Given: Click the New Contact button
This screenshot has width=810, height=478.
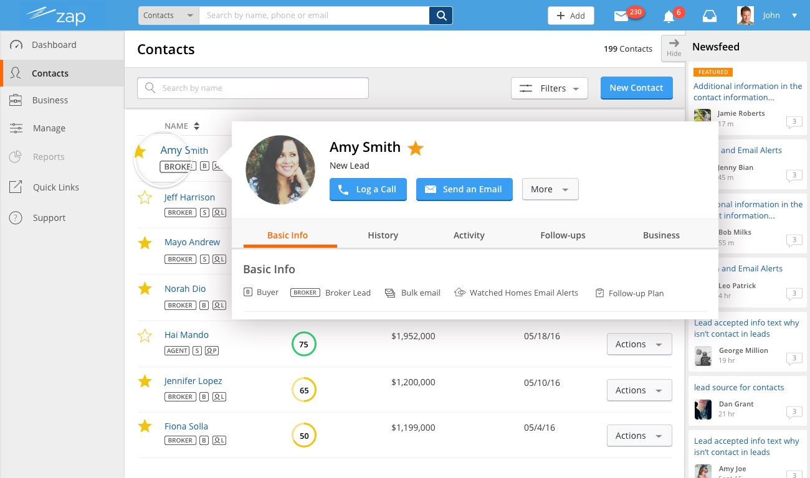Looking at the screenshot, I should pyautogui.click(x=636, y=88).
